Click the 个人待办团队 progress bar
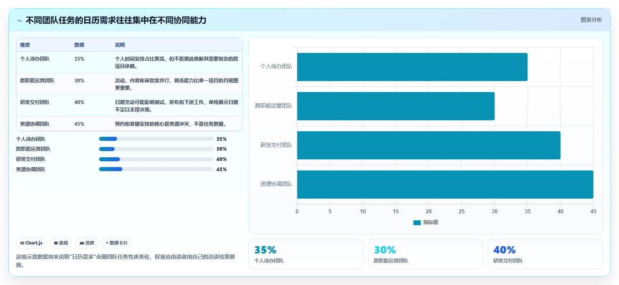The image size is (619, 285). pyautogui.click(x=156, y=139)
